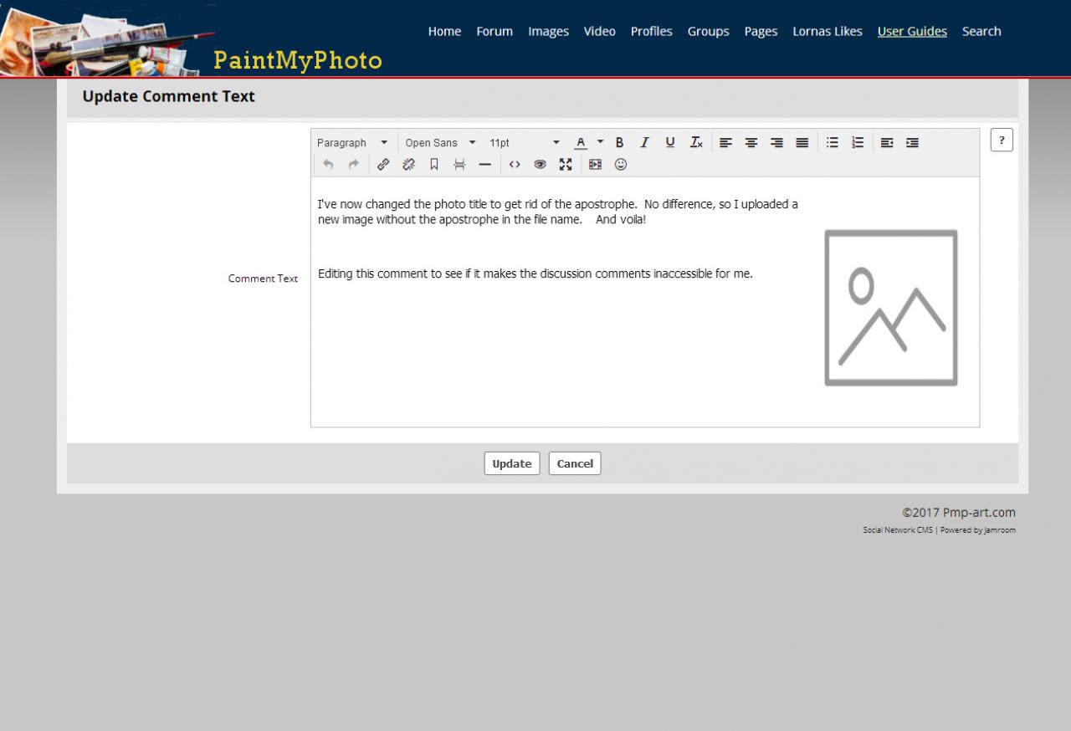
Task: Insert an anchor bookmark
Action: click(434, 165)
